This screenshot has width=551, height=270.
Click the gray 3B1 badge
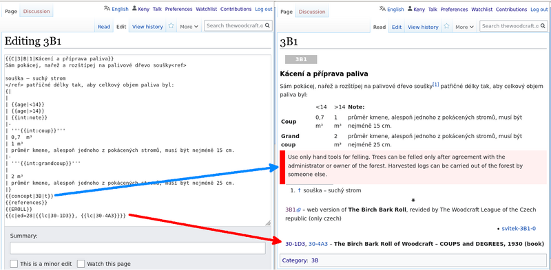[301, 59]
